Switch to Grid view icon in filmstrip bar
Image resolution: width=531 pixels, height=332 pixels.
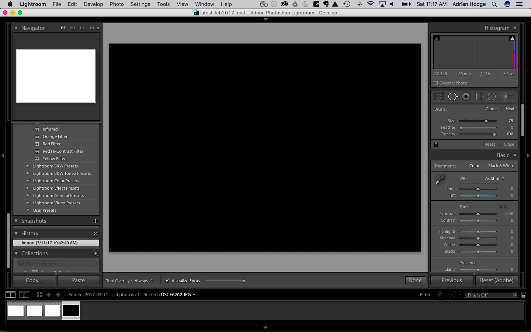coord(39,295)
